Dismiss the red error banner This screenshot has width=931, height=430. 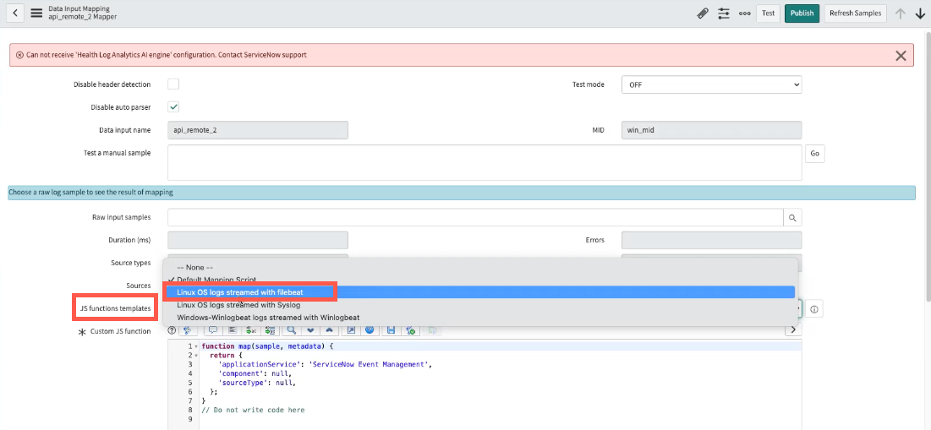[901, 56]
